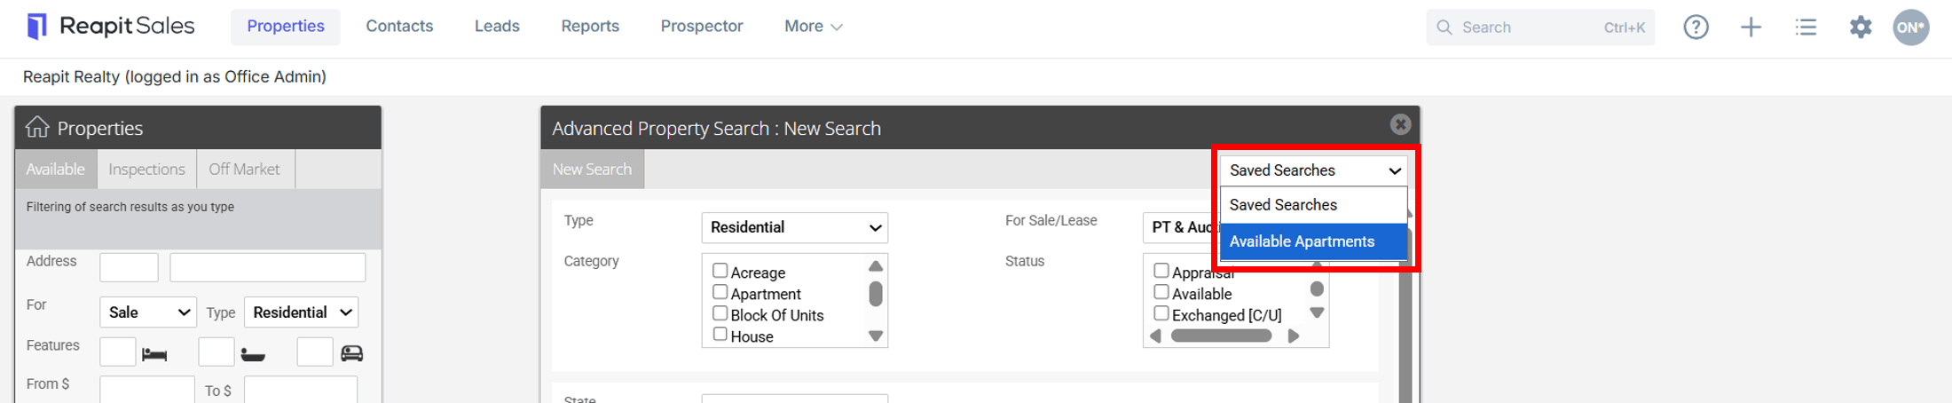1952x403 pixels.
Task: Open the For Sale dropdown in Properties panel
Action: pyautogui.click(x=147, y=312)
